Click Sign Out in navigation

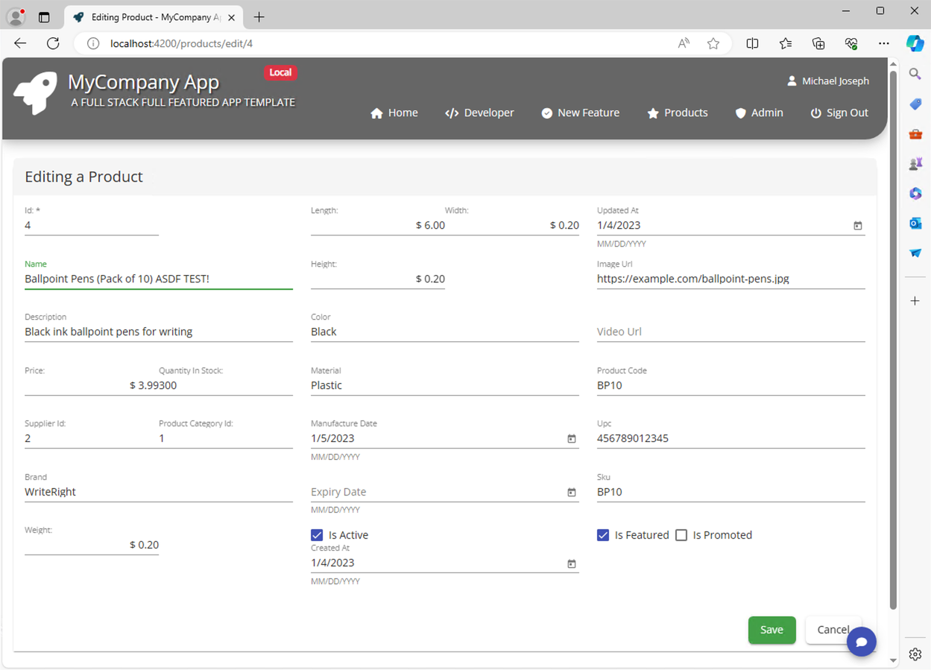pyautogui.click(x=839, y=113)
